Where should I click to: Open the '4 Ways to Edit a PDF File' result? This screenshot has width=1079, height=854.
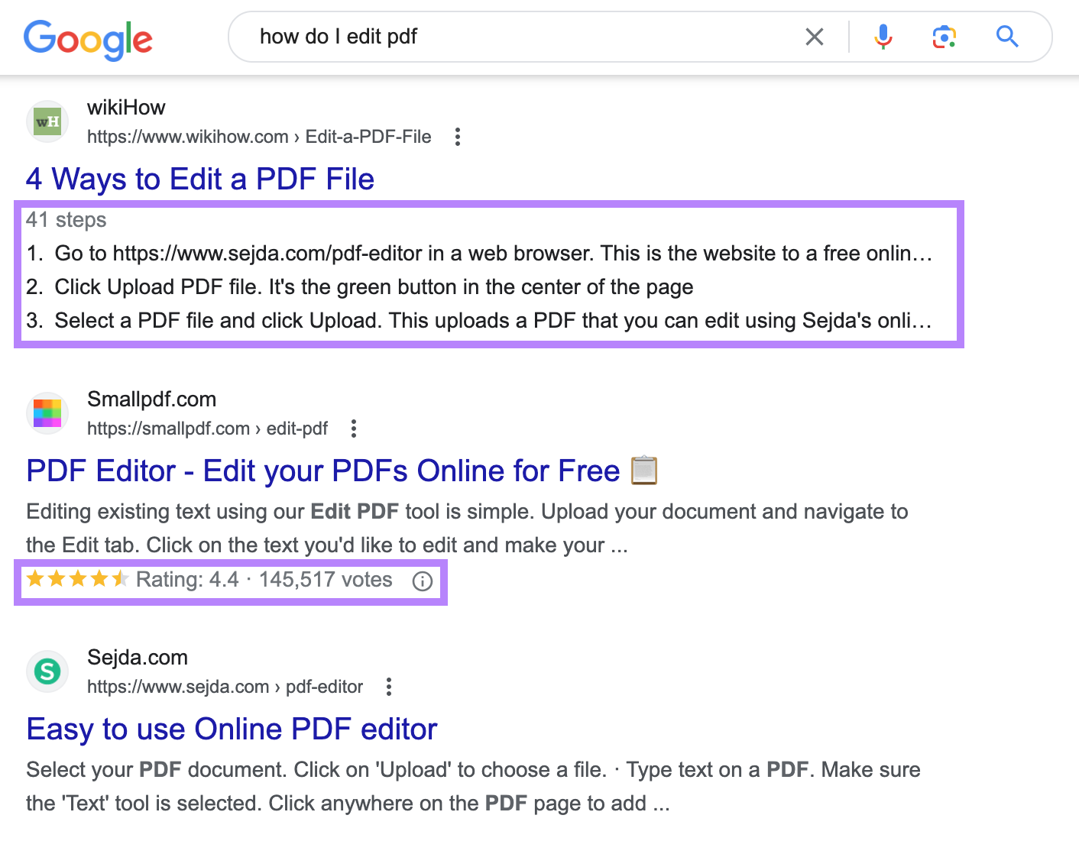[x=200, y=179]
